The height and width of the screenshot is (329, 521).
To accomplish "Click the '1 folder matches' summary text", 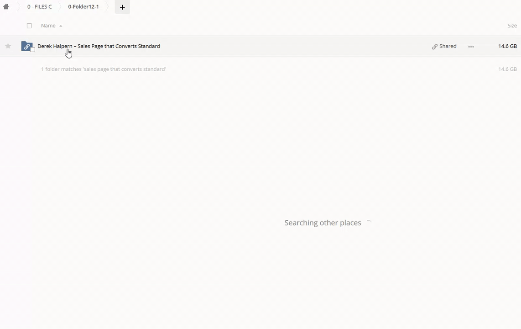I will (x=104, y=69).
